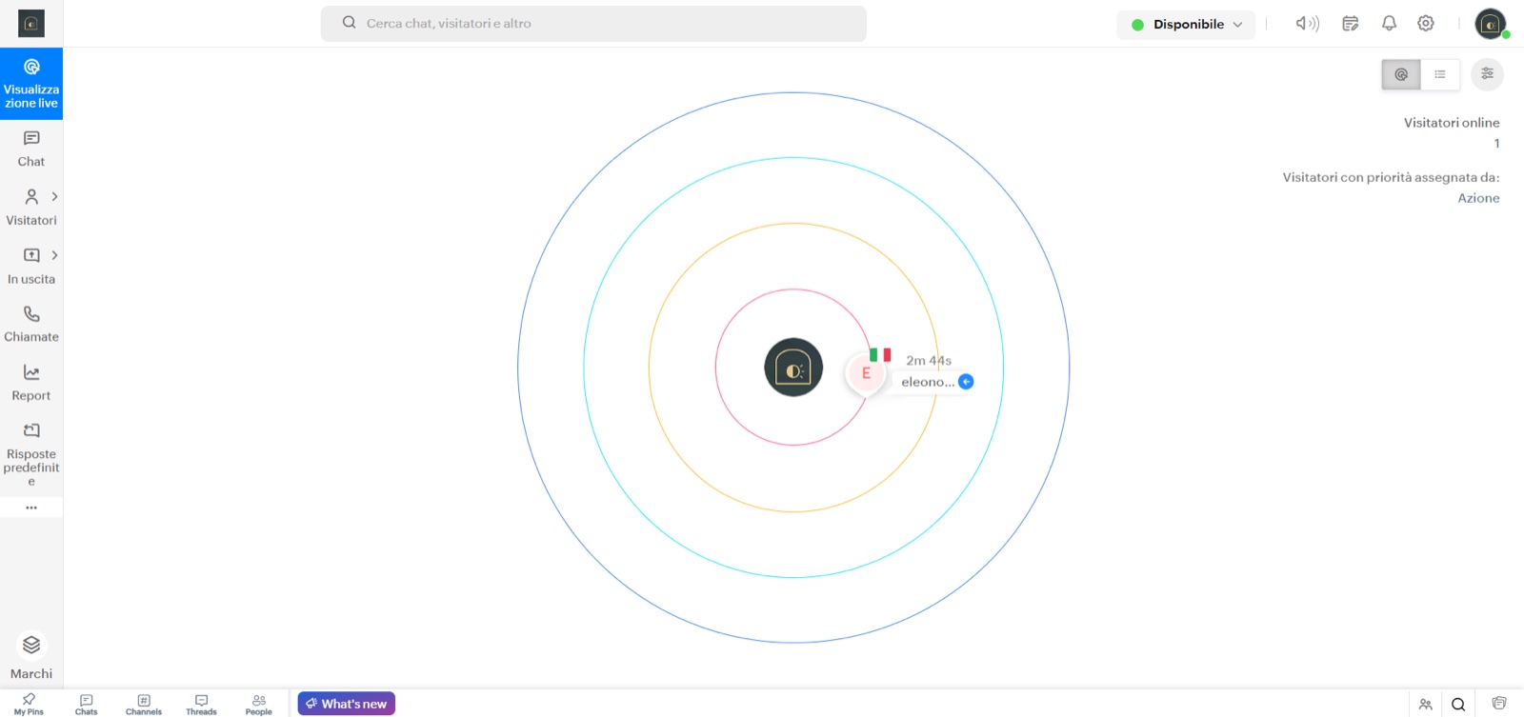Click the center company logo in rings
Viewport: 1524px width, 717px height.
tap(793, 368)
